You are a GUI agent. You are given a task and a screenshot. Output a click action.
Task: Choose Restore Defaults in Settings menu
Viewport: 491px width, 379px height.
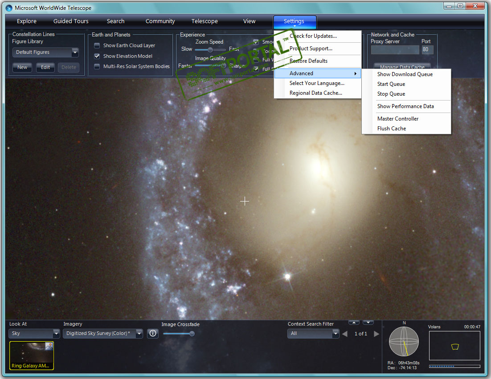point(318,61)
